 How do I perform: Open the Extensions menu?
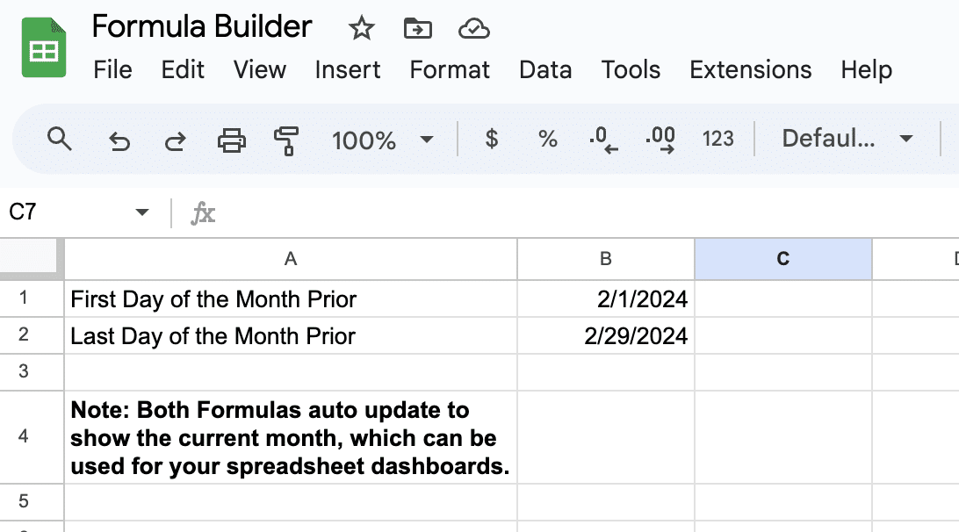751,70
